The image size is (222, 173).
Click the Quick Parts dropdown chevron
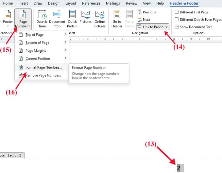tap(76, 26)
